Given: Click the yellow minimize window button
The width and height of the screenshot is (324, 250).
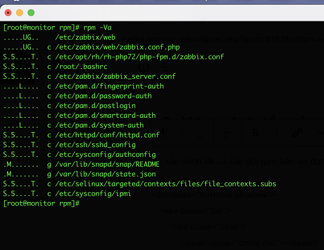Looking at the screenshot, I should [20, 13].
